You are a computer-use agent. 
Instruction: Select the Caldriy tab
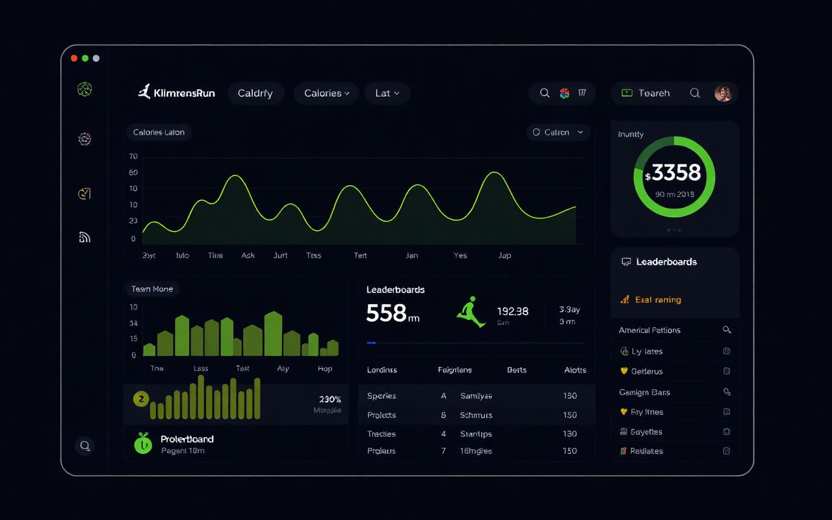pos(255,93)
